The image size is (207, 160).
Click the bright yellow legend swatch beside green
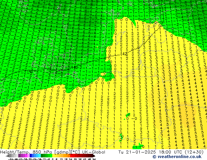53,156
